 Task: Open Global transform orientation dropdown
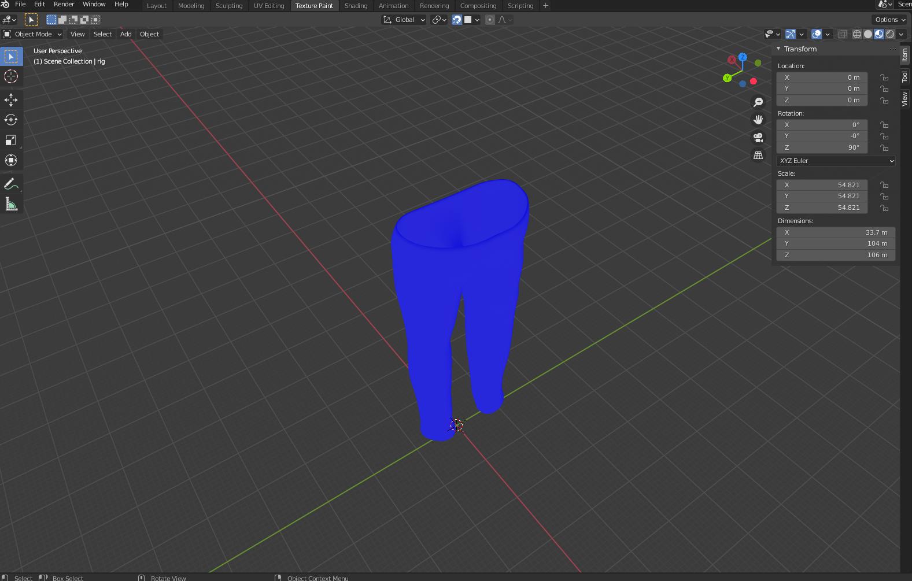click(404, 20)
